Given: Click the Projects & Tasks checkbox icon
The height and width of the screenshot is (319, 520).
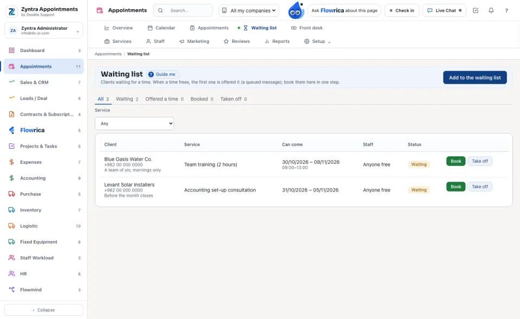Looking at the screenshot, I should coord(11,146).
